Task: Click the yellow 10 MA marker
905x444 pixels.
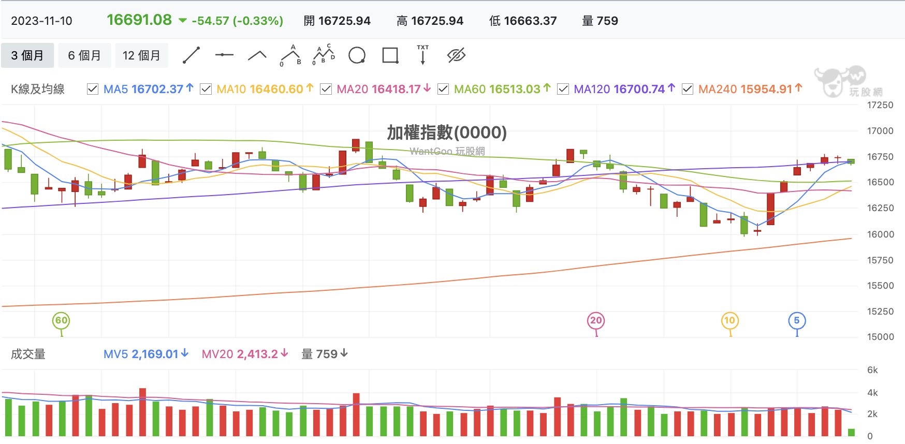Action: pyautogui.click(x=730, y=321)
